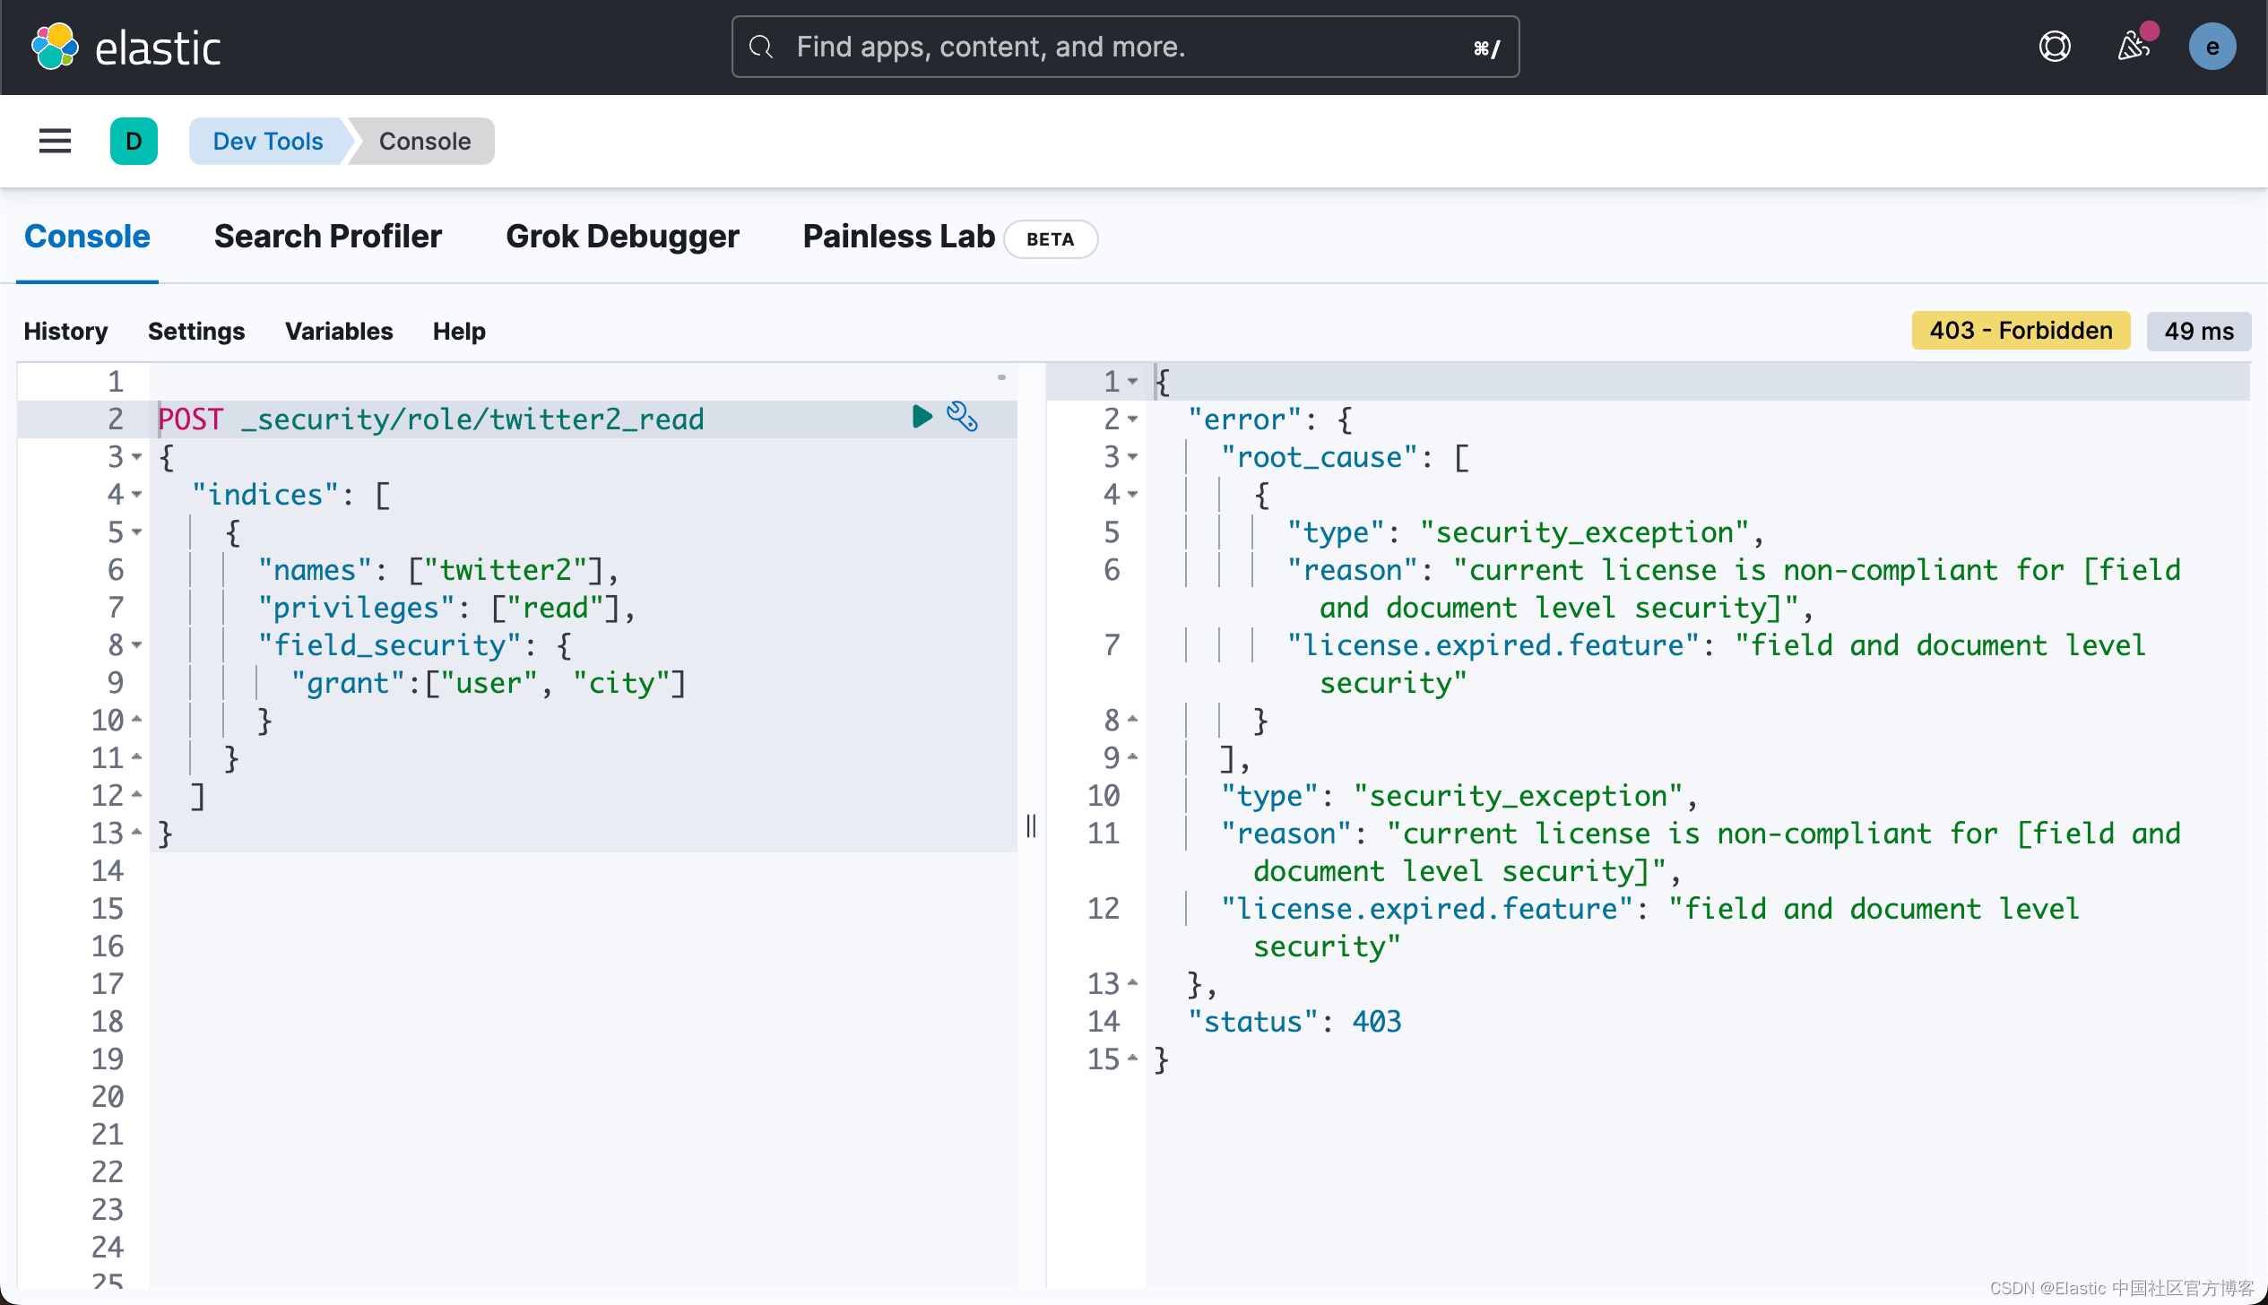Screen dimensions: 2268x1305
Task: Open the hamburger navigation menu
Action: 55,141
